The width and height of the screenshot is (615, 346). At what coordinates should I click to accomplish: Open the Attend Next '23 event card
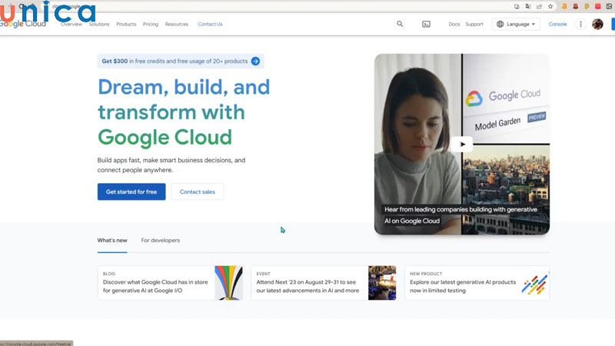(324, 283)
